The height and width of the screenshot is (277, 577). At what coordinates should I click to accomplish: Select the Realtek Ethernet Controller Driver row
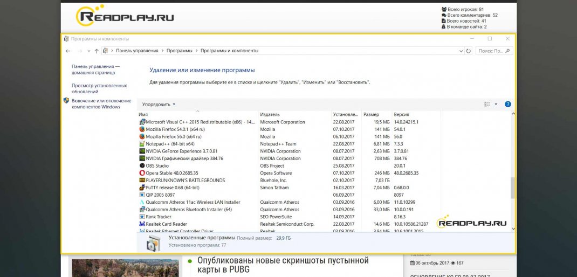click(x=288, y=231)
